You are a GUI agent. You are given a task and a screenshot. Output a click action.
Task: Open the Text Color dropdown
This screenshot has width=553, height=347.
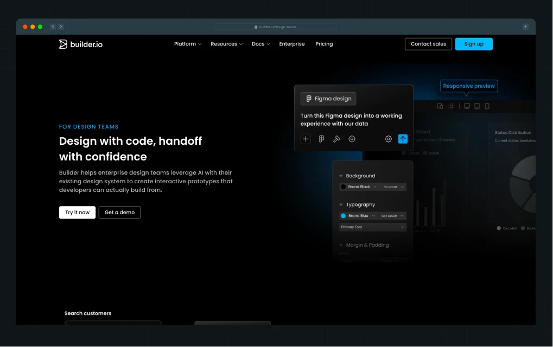(392, 216)
